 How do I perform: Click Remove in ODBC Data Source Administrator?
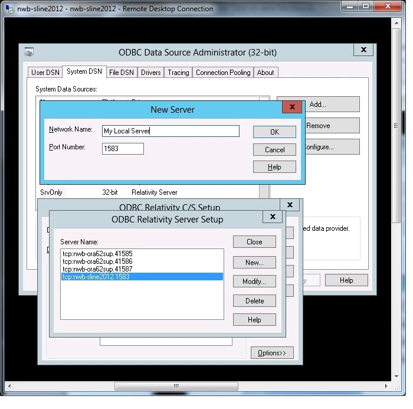332,126
